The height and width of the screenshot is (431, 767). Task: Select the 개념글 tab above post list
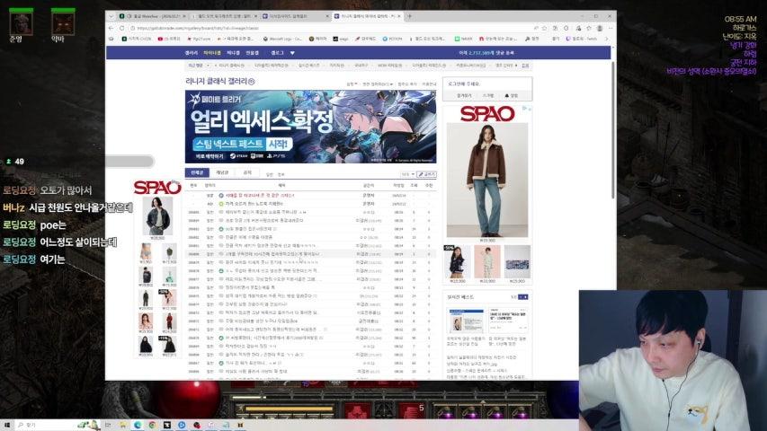[x=222, y=172]
